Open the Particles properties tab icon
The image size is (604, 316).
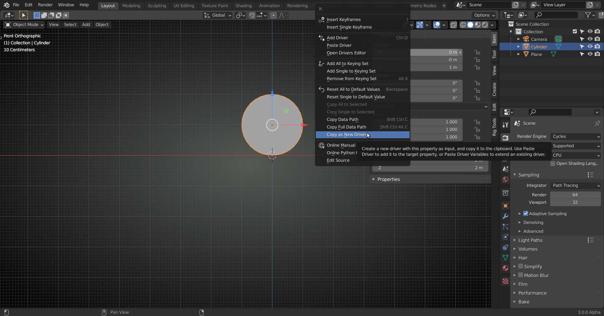pos(505,226)
